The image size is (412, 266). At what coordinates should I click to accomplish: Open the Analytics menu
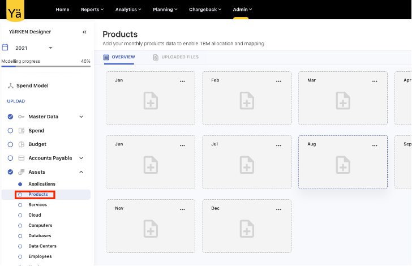(x=128, y=10)
